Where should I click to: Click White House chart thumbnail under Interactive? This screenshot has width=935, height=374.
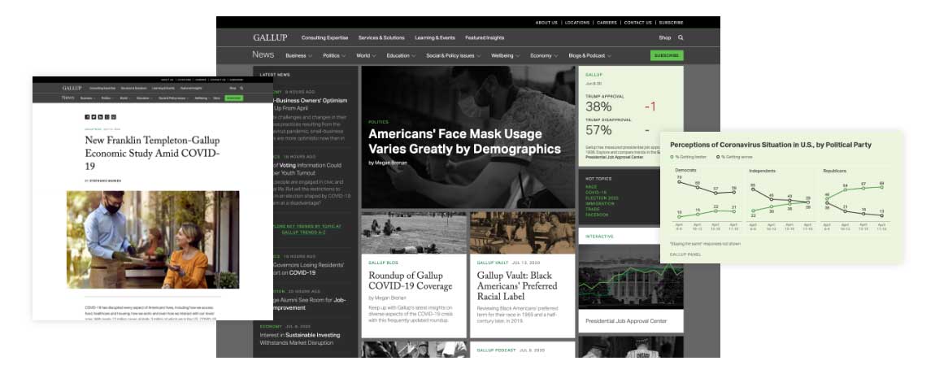(631, 276)
